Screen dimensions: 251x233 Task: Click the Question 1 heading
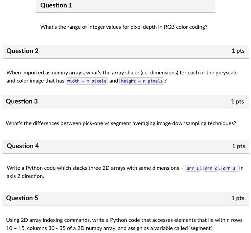tap(56, 5)
